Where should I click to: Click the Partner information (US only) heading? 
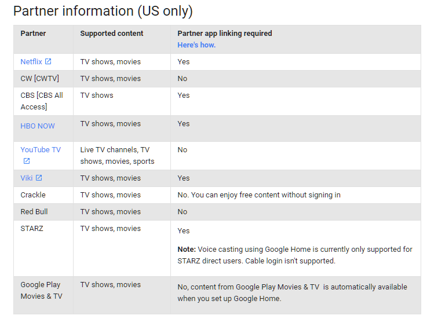point(103,11)
